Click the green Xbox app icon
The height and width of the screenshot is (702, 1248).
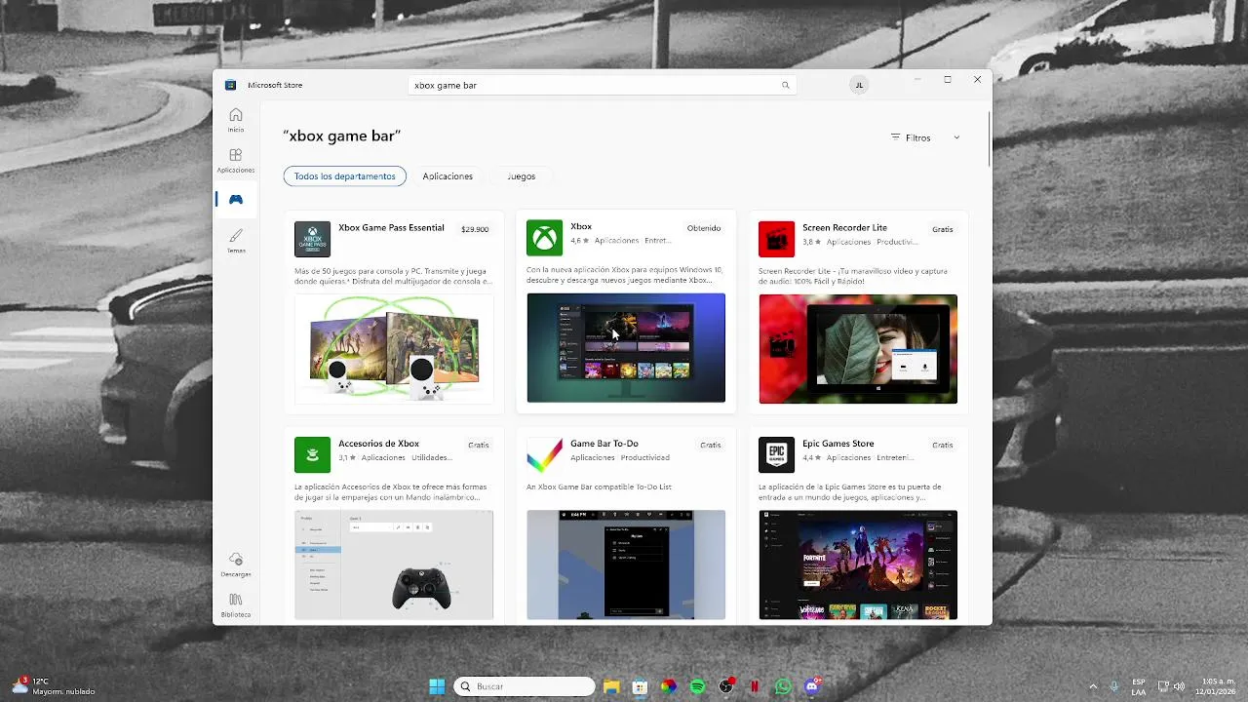(x=544, y=238)
